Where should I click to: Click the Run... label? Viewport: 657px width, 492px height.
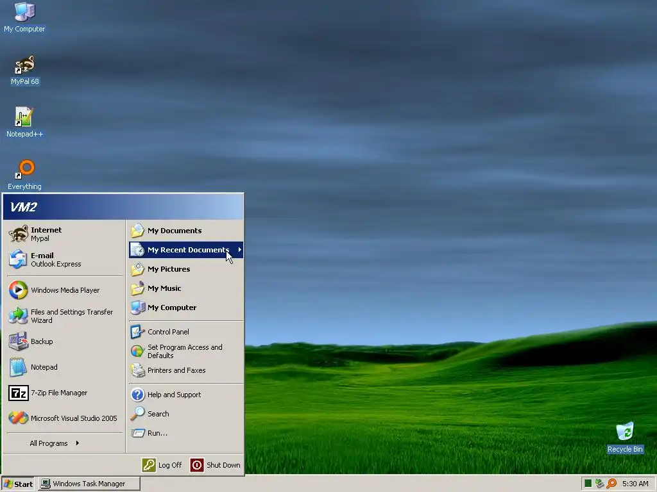coord(157,433)
